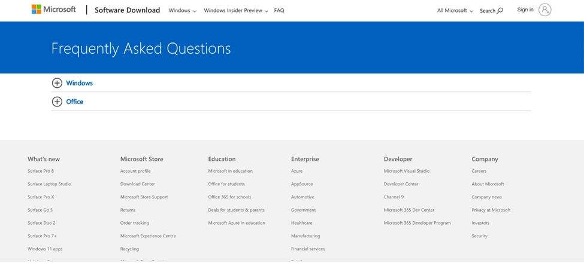The image size is (584, 263).
Task: Click the Sign in account avatar icon
Action: (x=545, y=10)
